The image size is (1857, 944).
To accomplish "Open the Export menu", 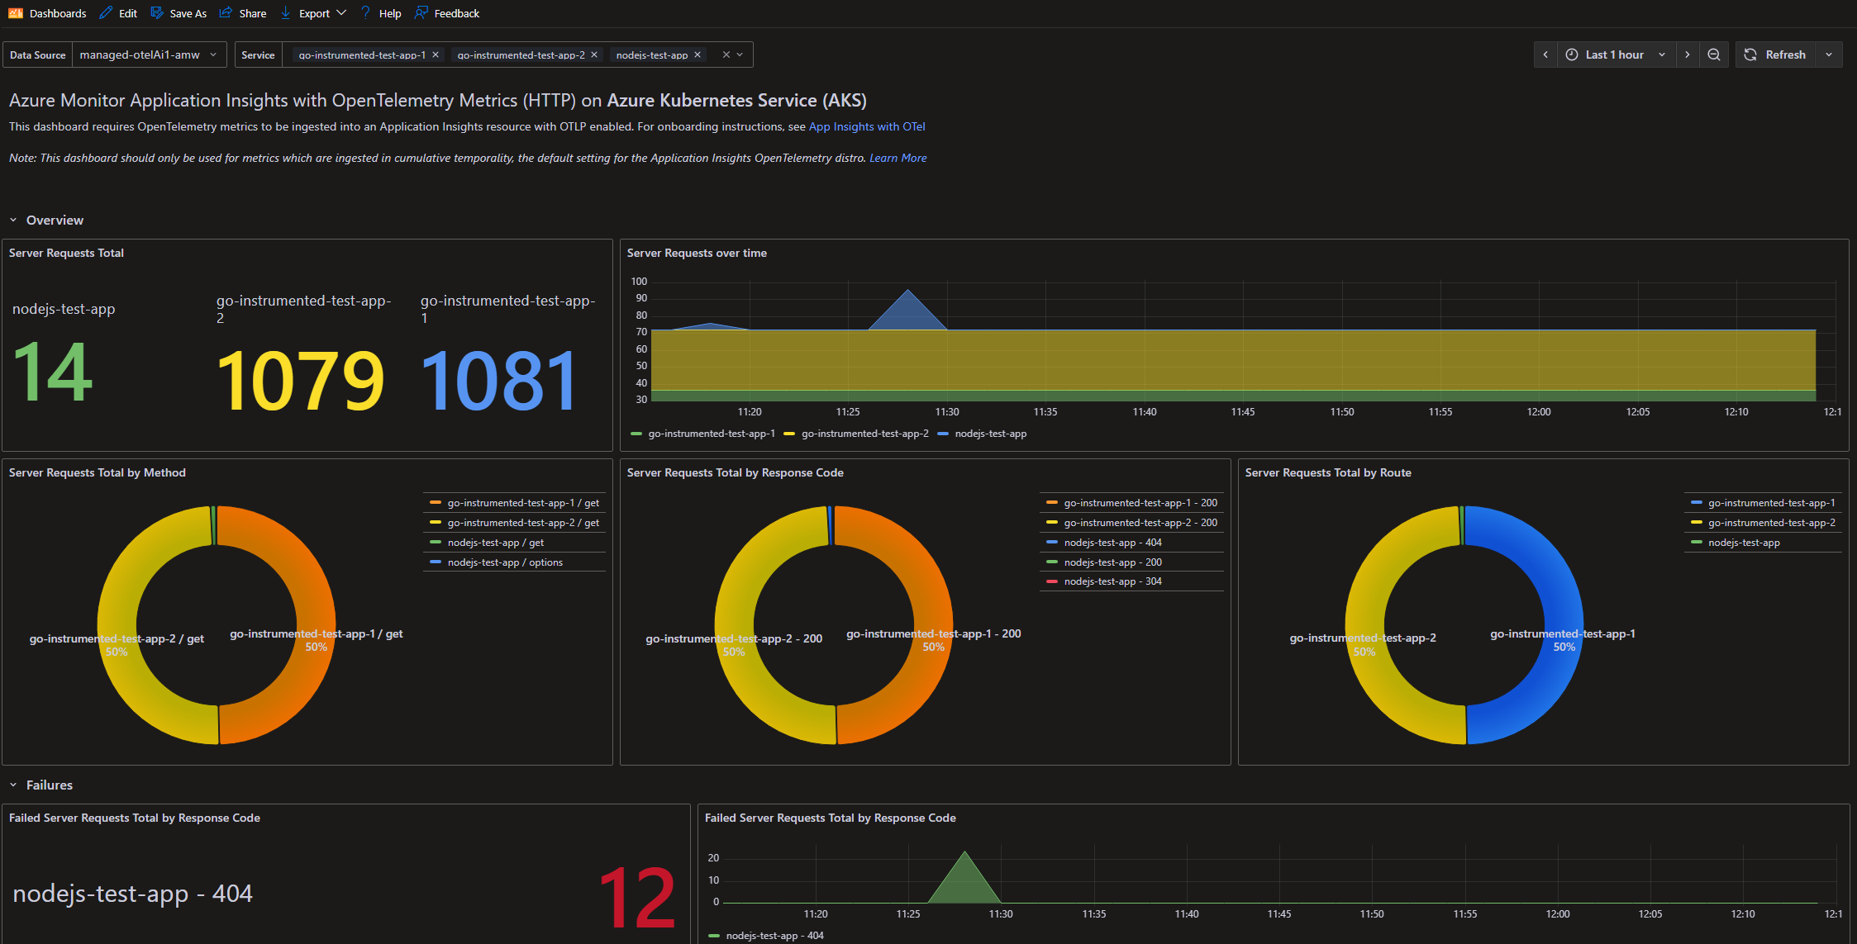I will click(x=313, y=13).
